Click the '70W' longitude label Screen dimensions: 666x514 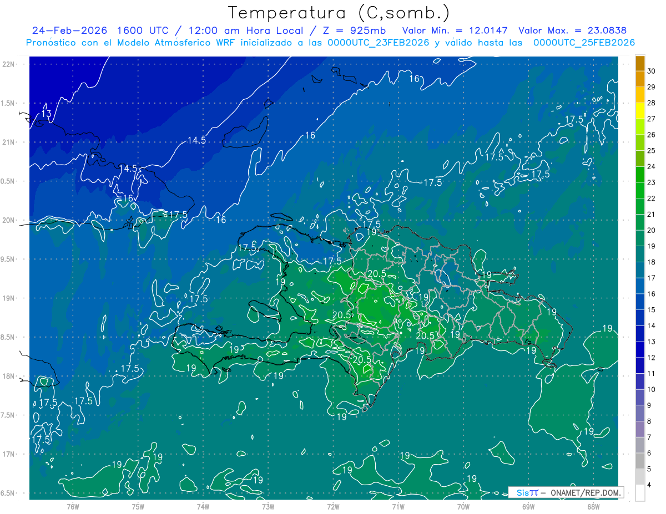(463, 506)
